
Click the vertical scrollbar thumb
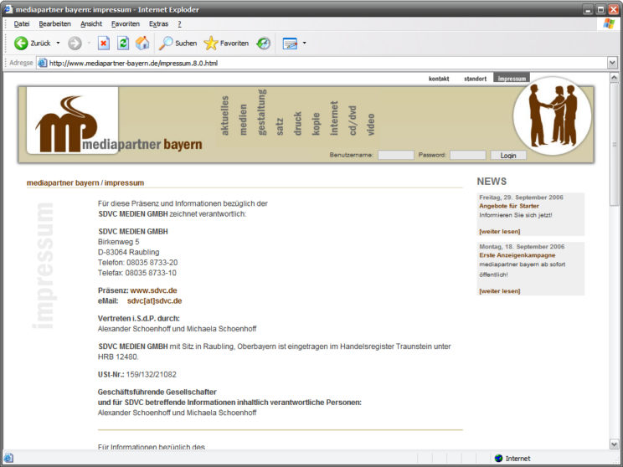[x=614, y=145]
